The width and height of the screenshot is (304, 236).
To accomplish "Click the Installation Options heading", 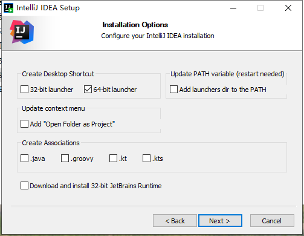I will tap(135, 25).
